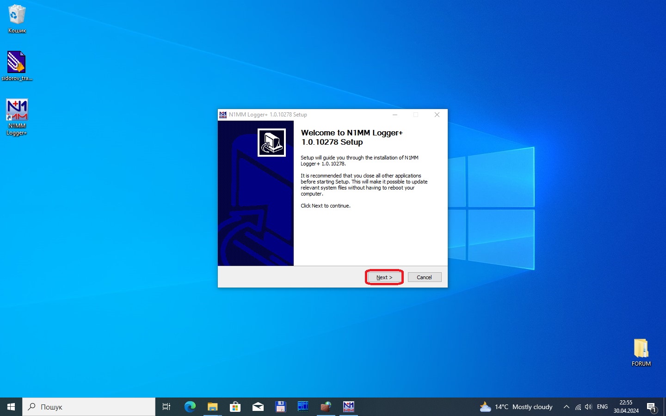The height and width of the screenshot is (416, 666).
Task: Open the clock showing 22:55
Action: (626, 407)
